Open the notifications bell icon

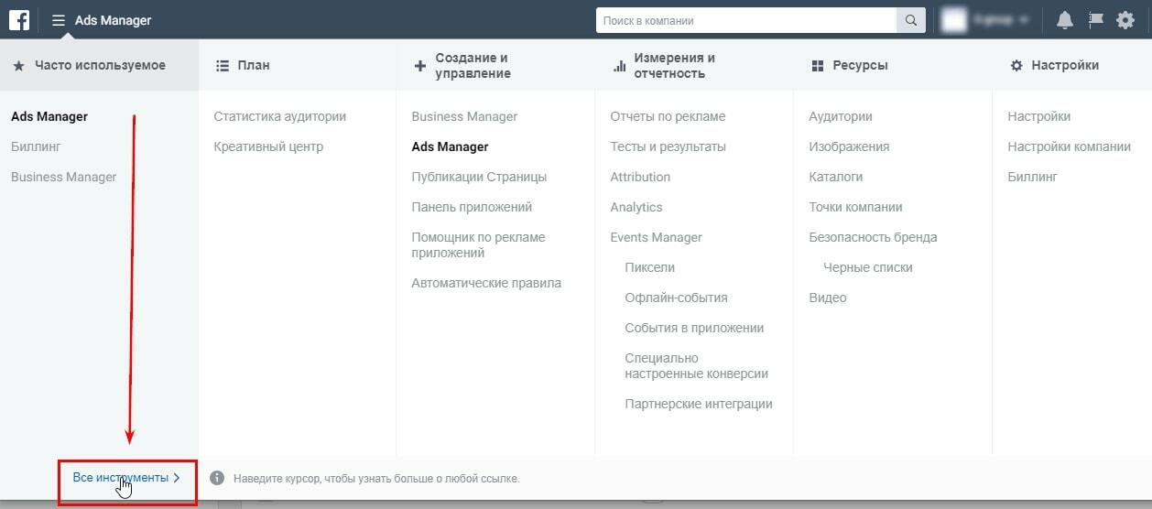tap(1064, 20)
